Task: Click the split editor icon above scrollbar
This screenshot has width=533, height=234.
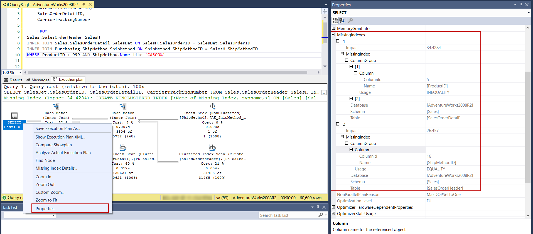Action: (325, 11)
